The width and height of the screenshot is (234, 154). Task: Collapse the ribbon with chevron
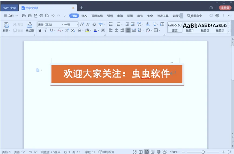tap(229, 15)
